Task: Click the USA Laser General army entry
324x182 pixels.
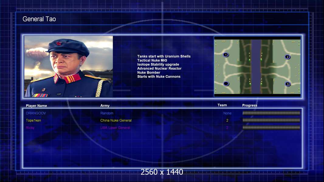Action: [115, 128]
